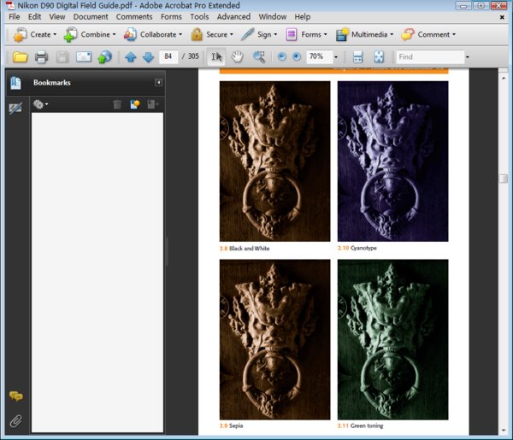The height and width of the screenshot is (440, 513).
Task: Open the Document menu
Action: tap(91, 16)
